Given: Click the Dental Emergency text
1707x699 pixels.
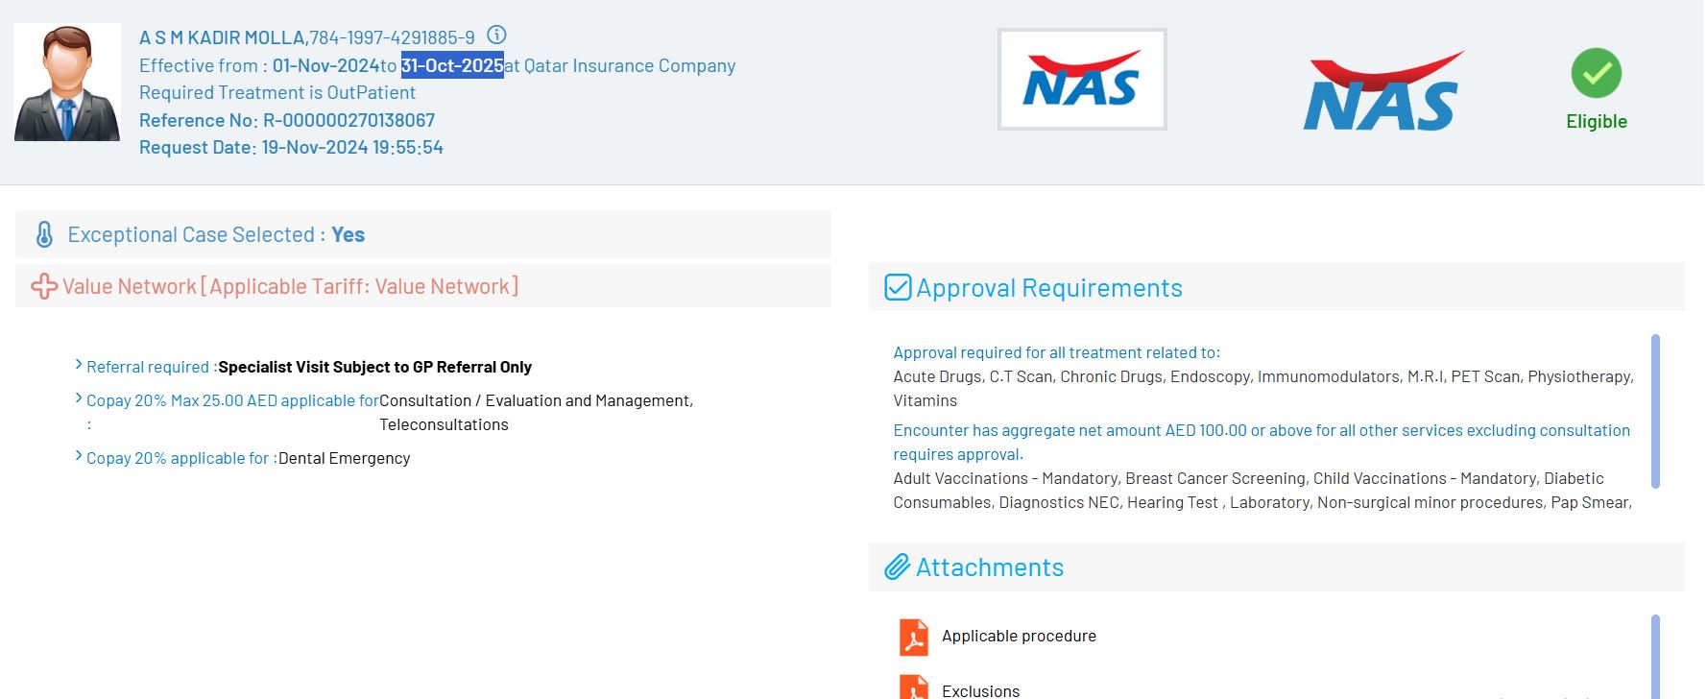Looking at the screenshot, I should coord(344,458).
